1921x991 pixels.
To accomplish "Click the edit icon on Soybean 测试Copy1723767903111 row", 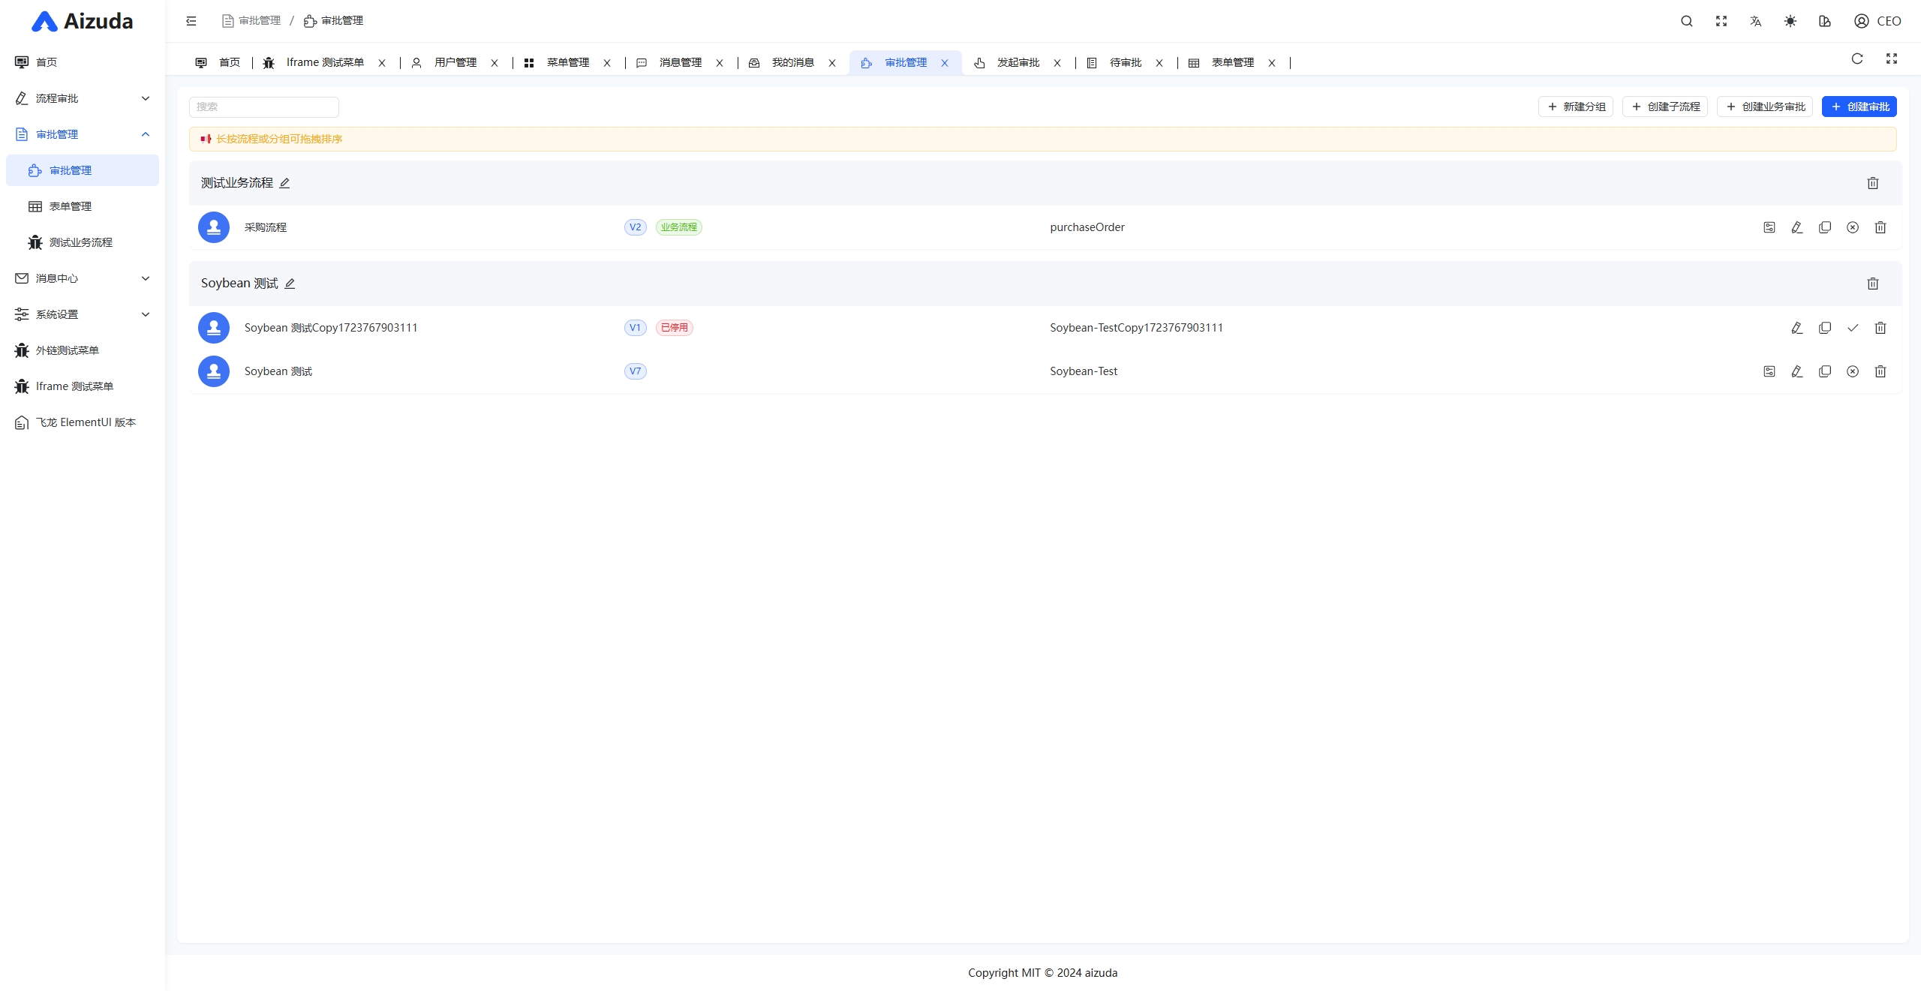I will [1797, 328].
